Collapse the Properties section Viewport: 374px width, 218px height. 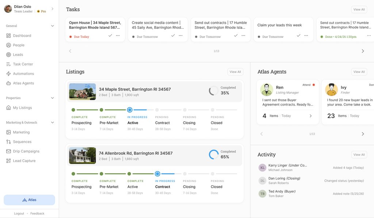[x=53, y=98]
